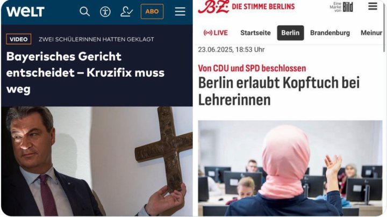Open the headscarf teacher article photo
This screenshot has height=217, width=387.
[290, 168]
